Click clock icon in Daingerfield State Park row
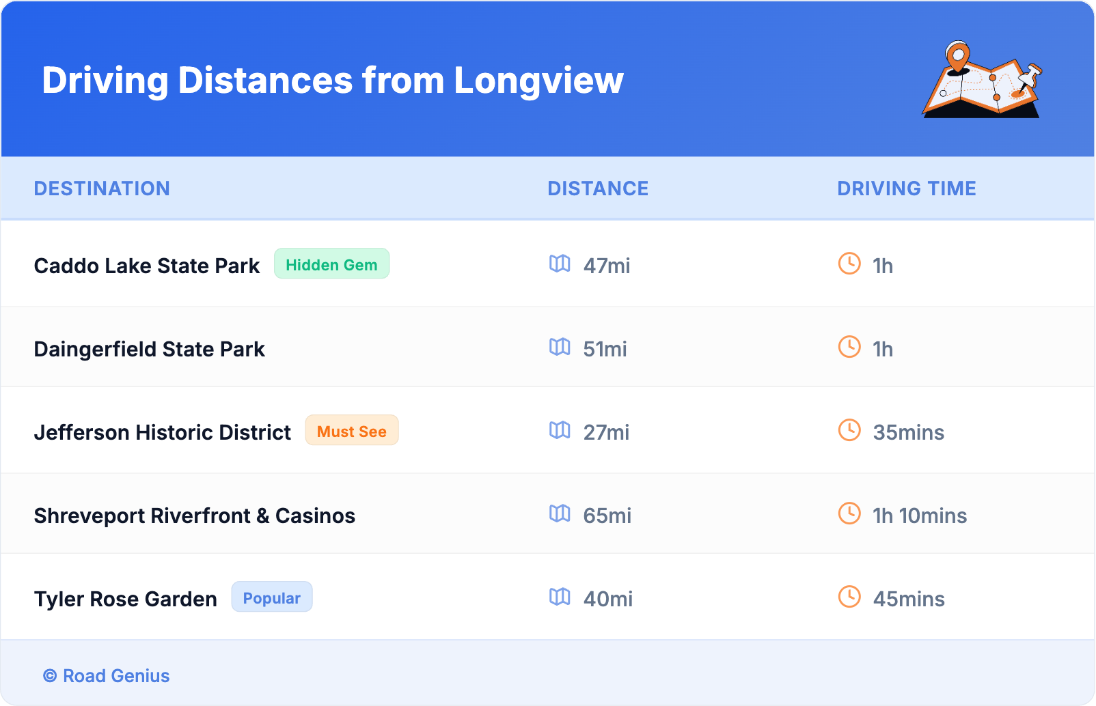The image size is (1096, 706). tap(849, 347)
